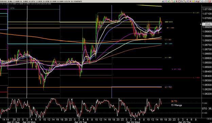Viewport: 212px width, 123px height.
Task: Click the Apr 23 Tue date label
Action: point(81,122)
